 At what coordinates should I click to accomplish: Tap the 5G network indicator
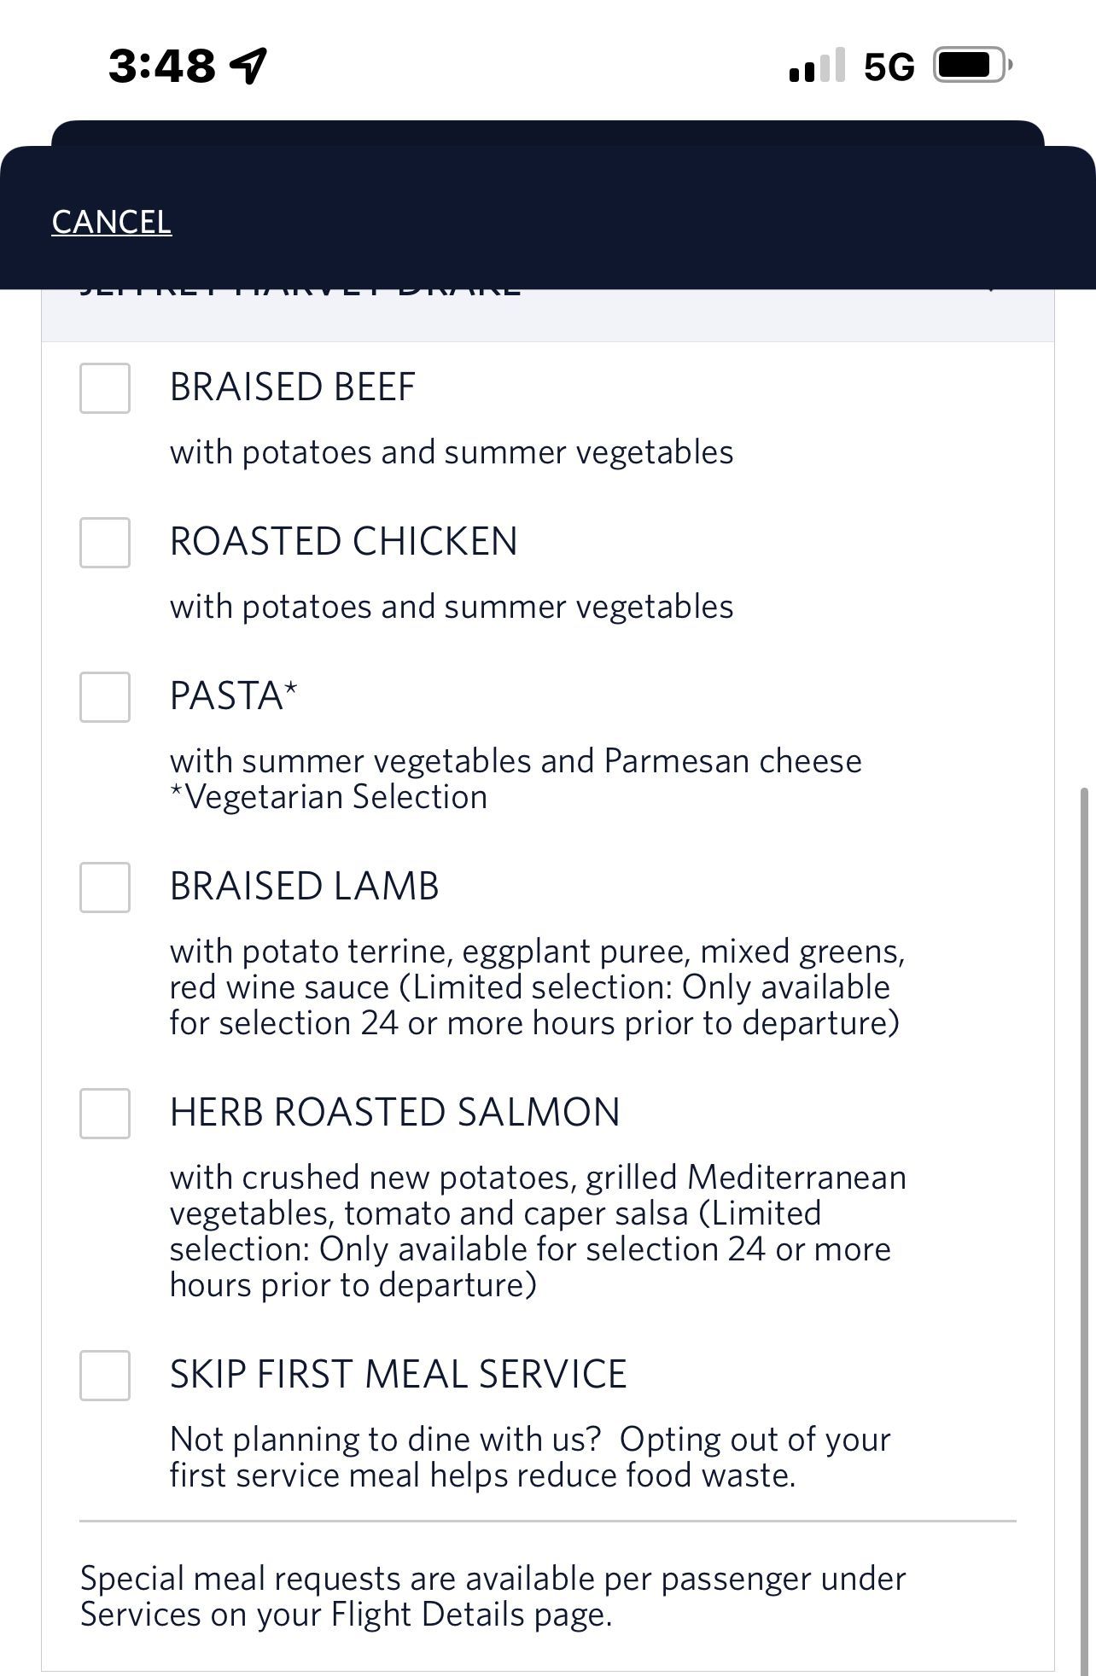pyautogui.click(x=889, y=67)
